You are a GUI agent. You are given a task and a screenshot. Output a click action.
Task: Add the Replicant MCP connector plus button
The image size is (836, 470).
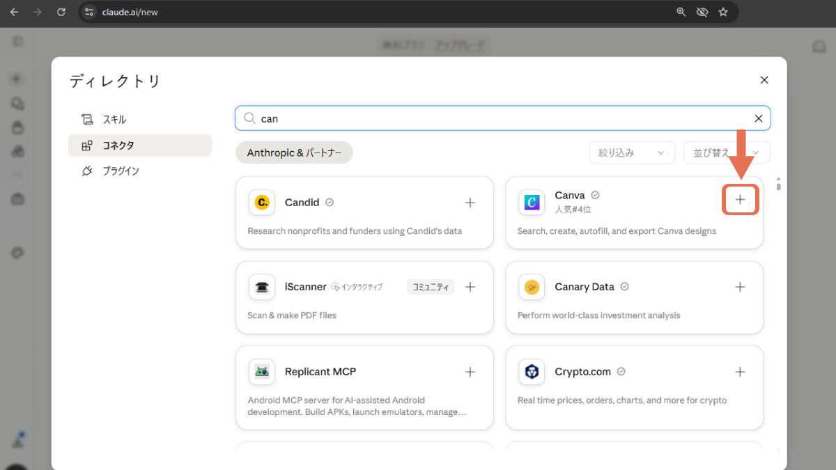470,372
